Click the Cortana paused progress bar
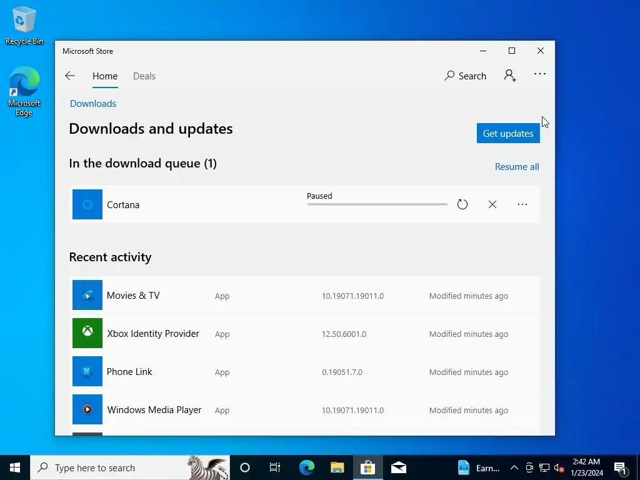The width and height of the screenshot is (640, 480). (377, 204)
